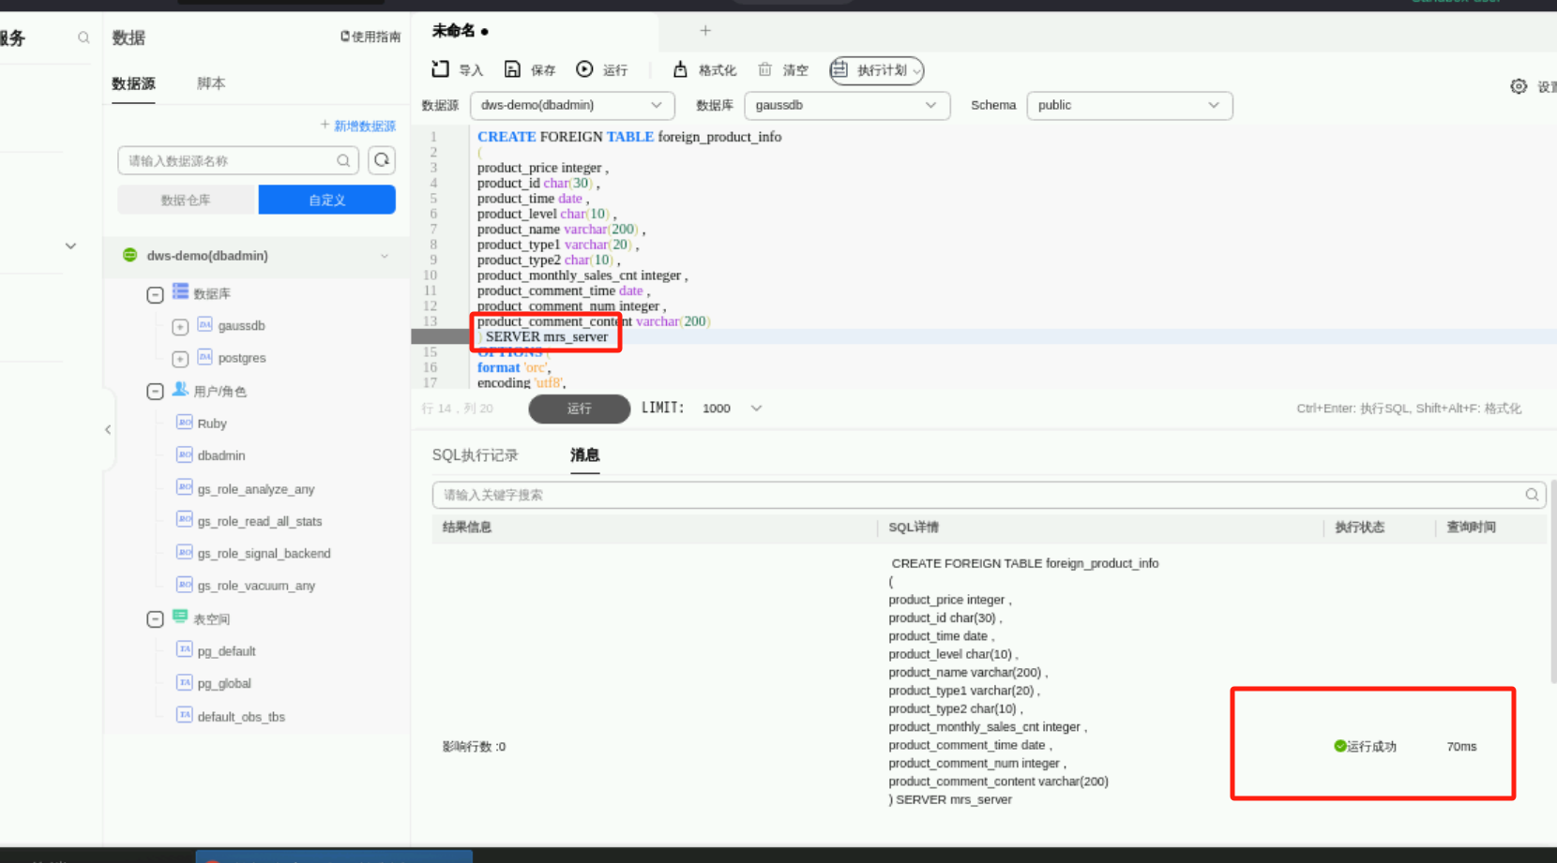The width and height of the screenshot is (1557, 863).
Task: Select the gs_role_signal_backend role
Action: click(x=264, y=554)
